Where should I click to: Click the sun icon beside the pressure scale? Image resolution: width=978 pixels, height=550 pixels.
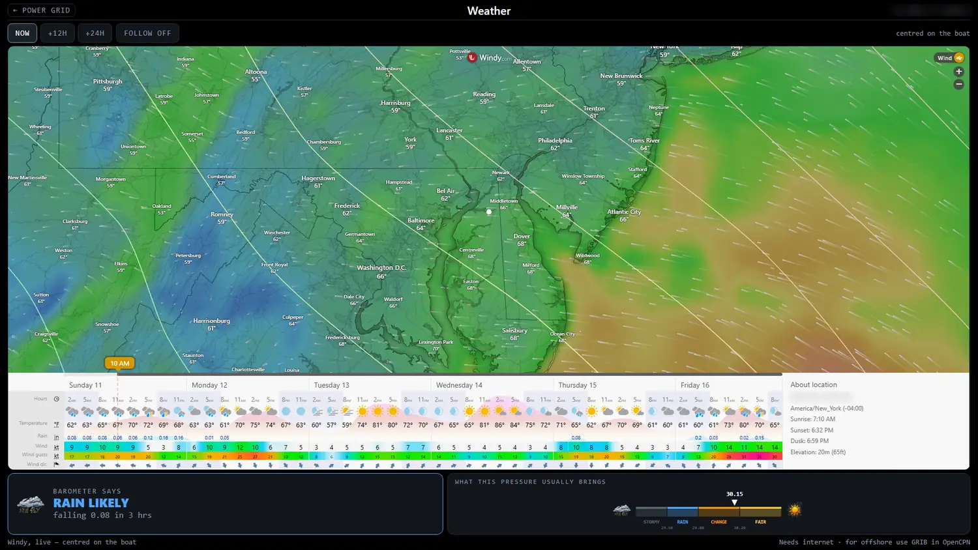(794, 510)
